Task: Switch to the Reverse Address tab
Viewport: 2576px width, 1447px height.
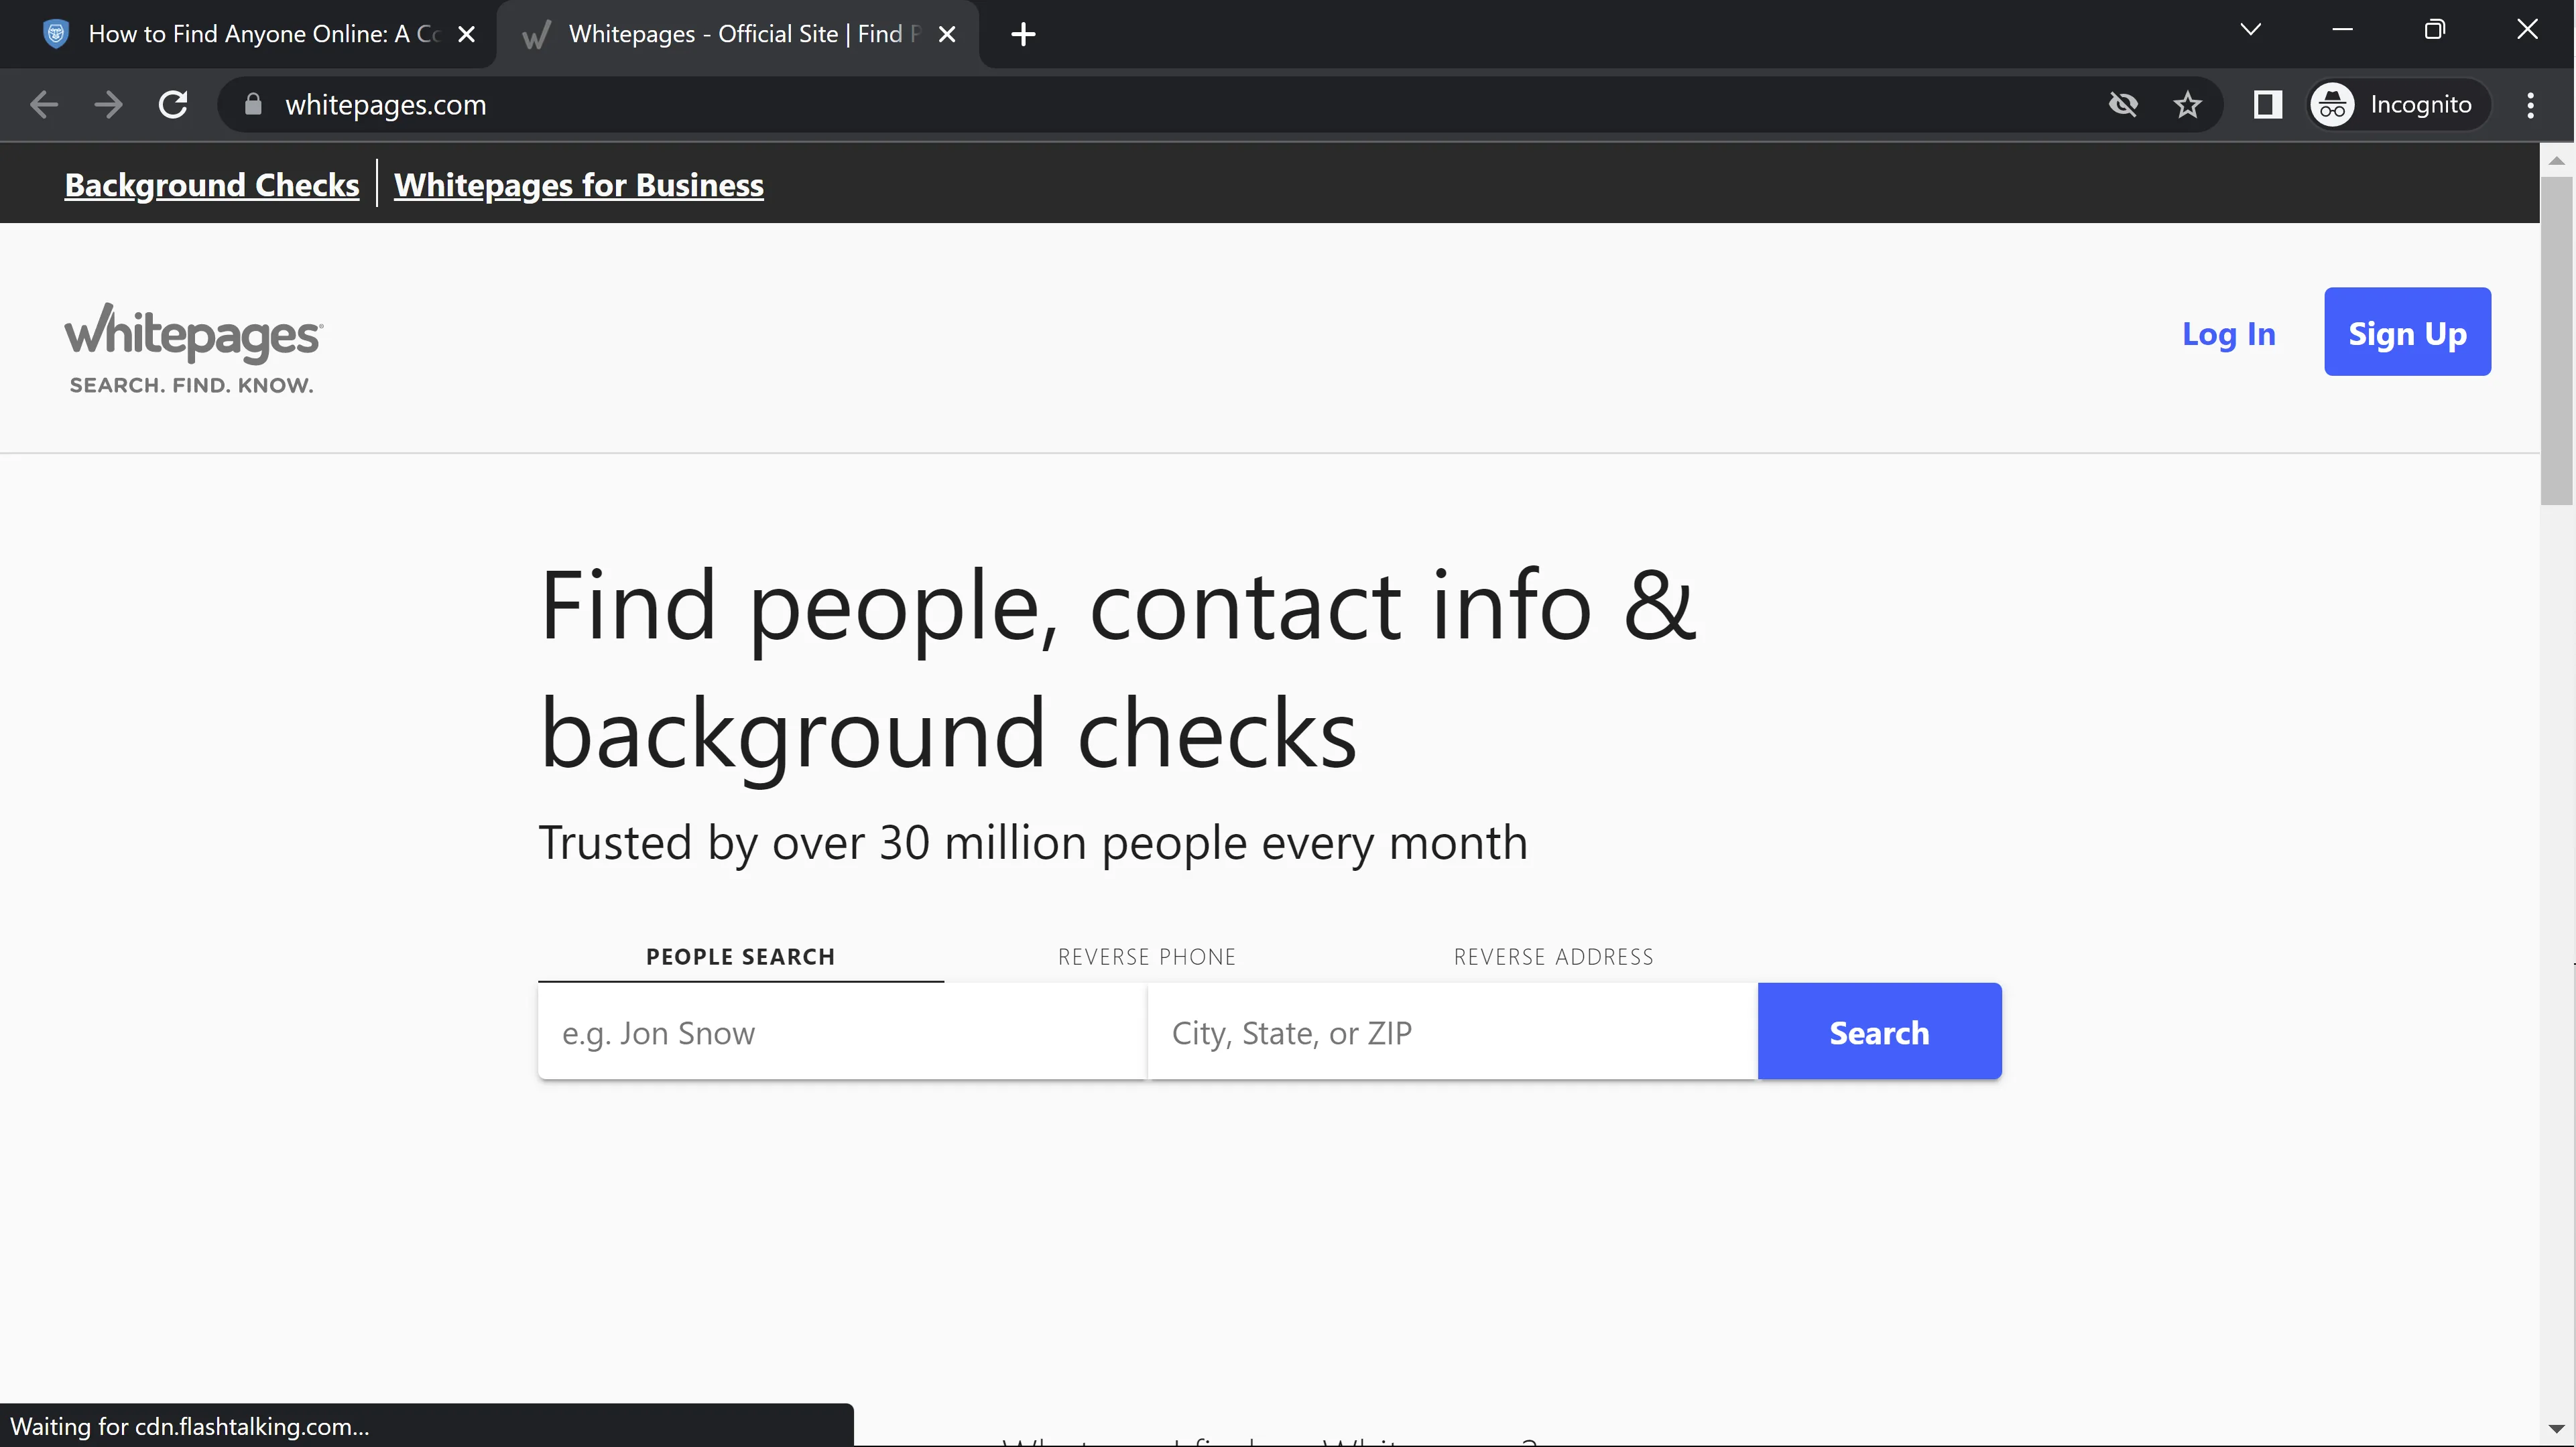Action: coord(1553,957)
